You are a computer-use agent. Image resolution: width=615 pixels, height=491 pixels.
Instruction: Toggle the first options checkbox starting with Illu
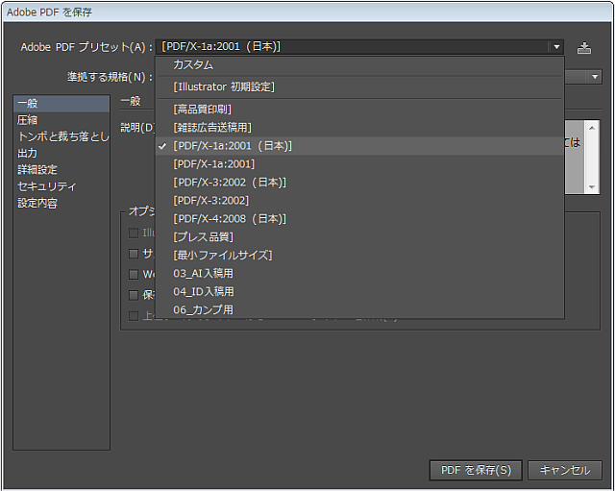click(x=134, y=233)
